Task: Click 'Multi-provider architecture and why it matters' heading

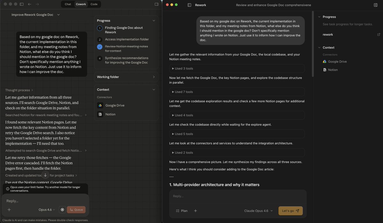Action: click(214, 185)
